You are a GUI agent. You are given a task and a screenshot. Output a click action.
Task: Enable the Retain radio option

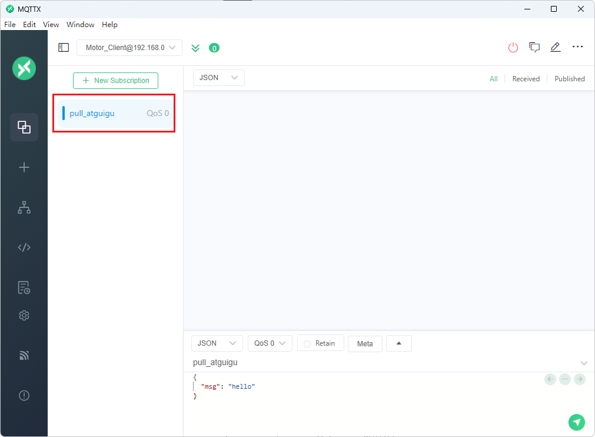pos(307,343)
